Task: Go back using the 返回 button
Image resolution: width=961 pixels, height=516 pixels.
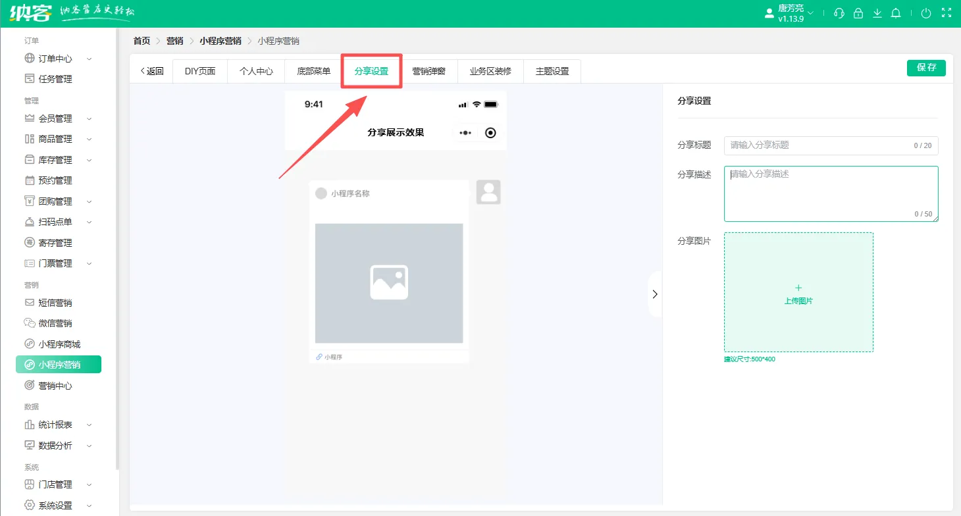Action: [x=152, y=71]
